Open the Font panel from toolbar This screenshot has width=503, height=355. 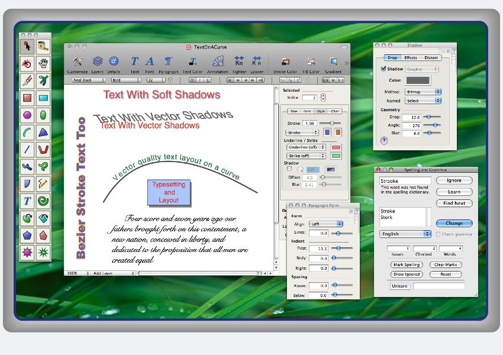150,64
